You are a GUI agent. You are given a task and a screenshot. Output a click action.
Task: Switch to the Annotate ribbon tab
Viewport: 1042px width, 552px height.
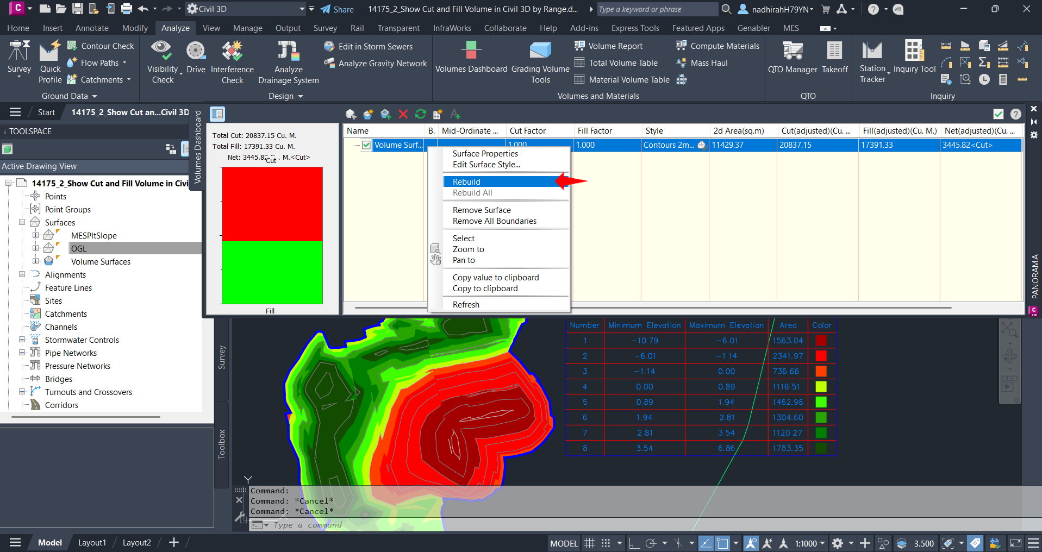pos(91,28)
